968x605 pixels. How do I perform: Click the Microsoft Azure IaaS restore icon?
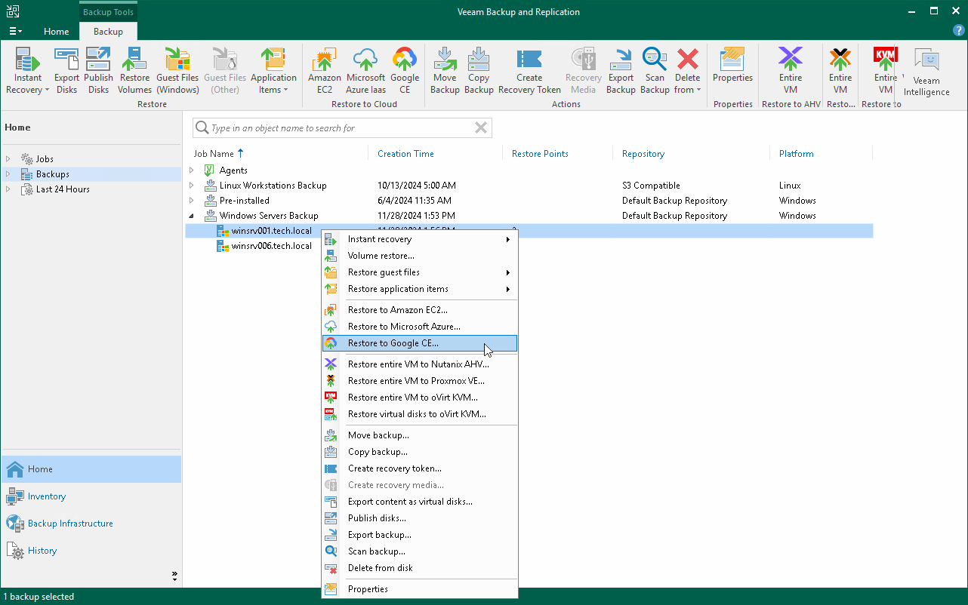click(x=365, y=68)
